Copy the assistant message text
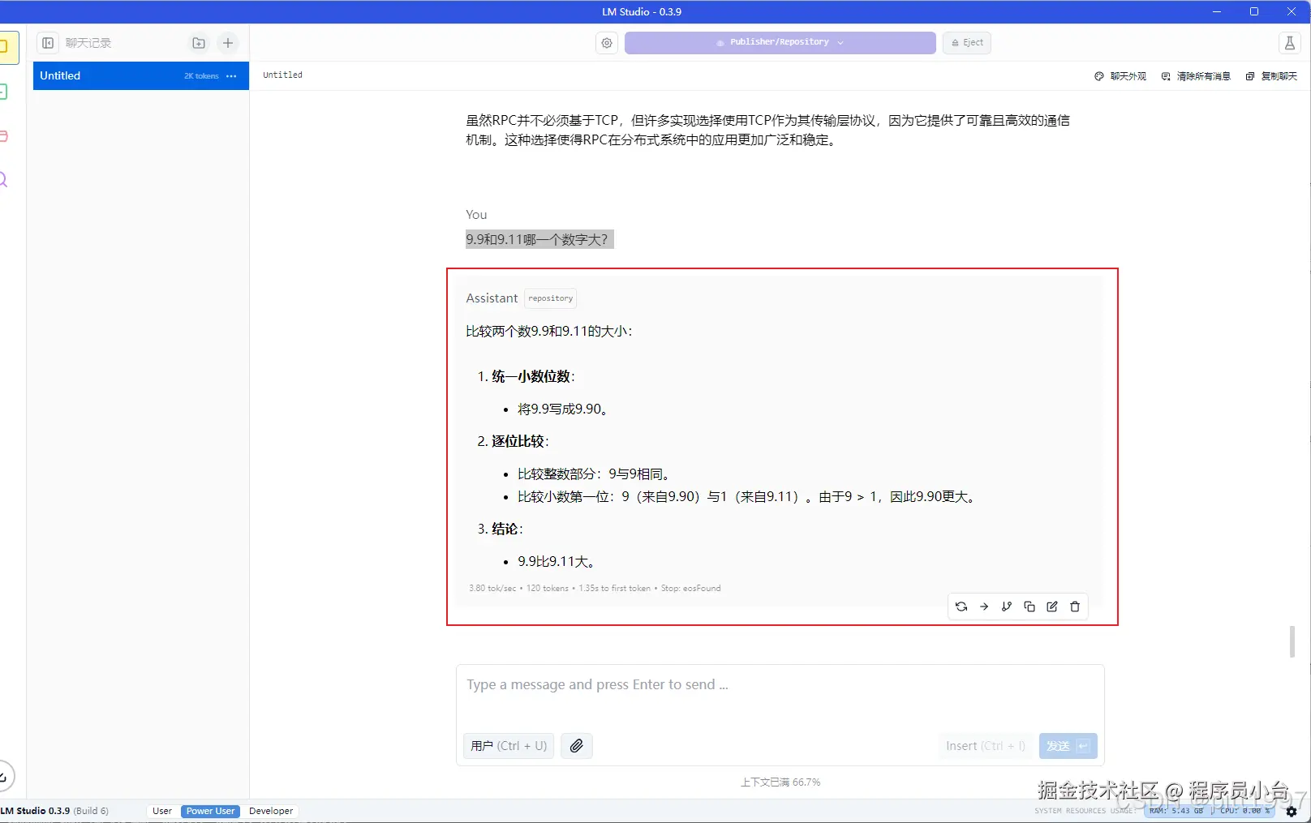The image size is (1311, 823). [1029, 607]
